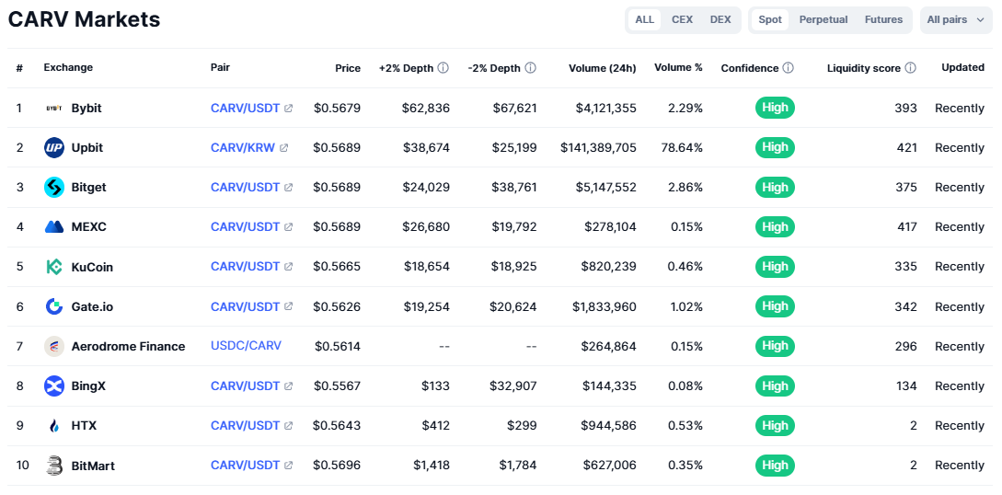
Task: Click HTX volume $944,586
Action: point(609,425)
